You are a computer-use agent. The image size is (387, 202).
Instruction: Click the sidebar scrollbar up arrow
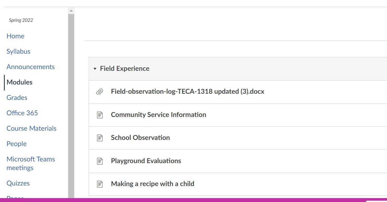71,11
